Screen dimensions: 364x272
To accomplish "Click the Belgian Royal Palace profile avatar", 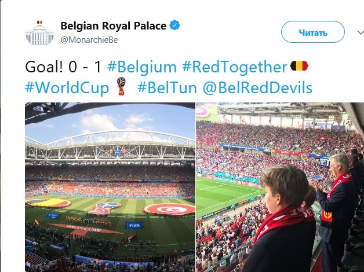I will tap(39, 32).
